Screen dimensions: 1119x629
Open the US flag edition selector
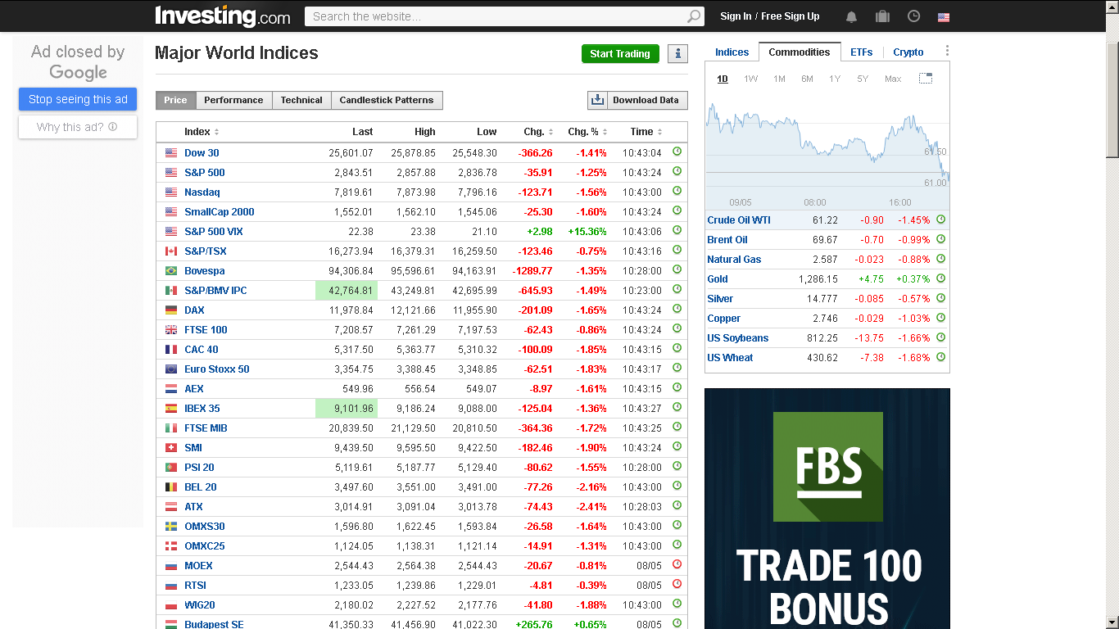pos(944,16)
